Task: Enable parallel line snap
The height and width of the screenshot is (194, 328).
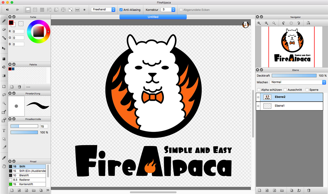Action: coord(35,10)
